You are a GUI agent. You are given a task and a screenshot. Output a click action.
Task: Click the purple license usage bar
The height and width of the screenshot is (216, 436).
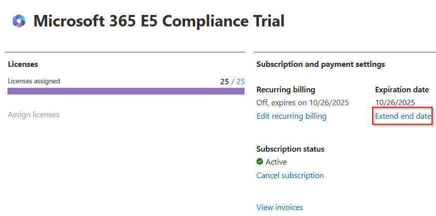(x=126, y=91)
